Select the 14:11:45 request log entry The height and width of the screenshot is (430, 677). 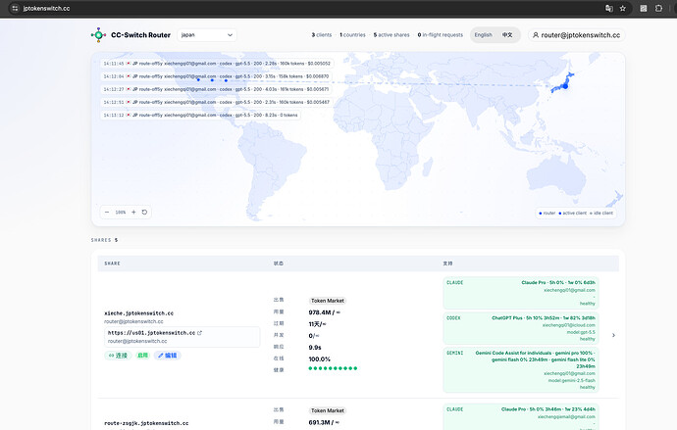click(217, 64)
